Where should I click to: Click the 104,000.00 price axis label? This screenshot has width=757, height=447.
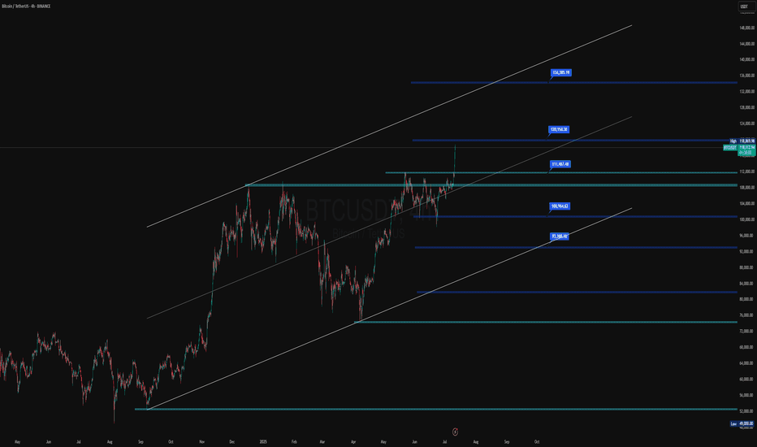tap(747, 203)
